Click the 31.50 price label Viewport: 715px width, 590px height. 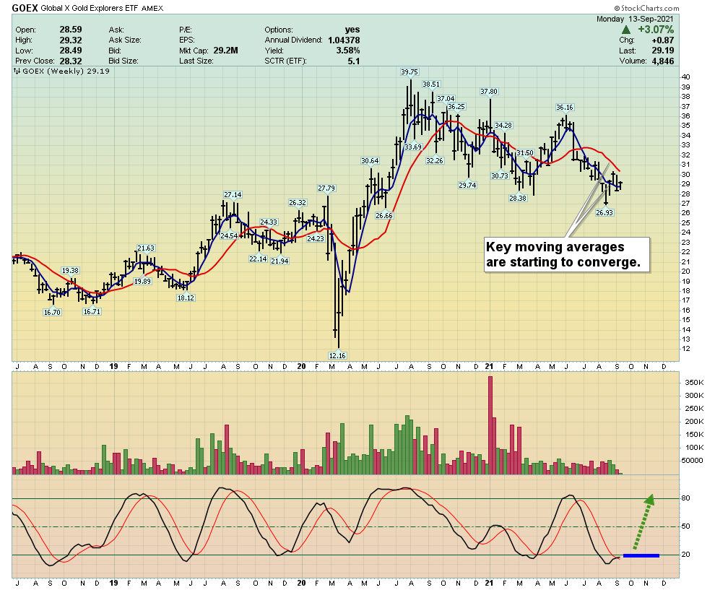[x=525, y=153]
